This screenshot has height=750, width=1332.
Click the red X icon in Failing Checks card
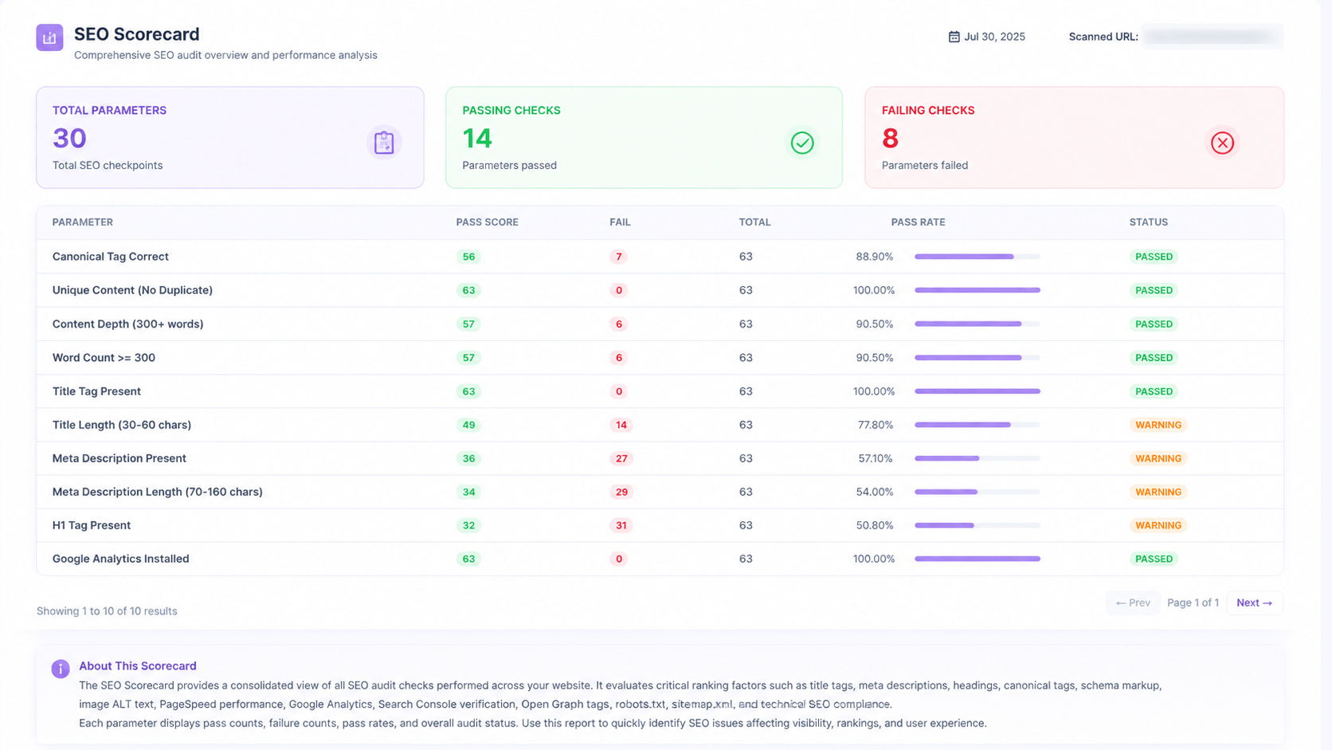[1222, 143]
